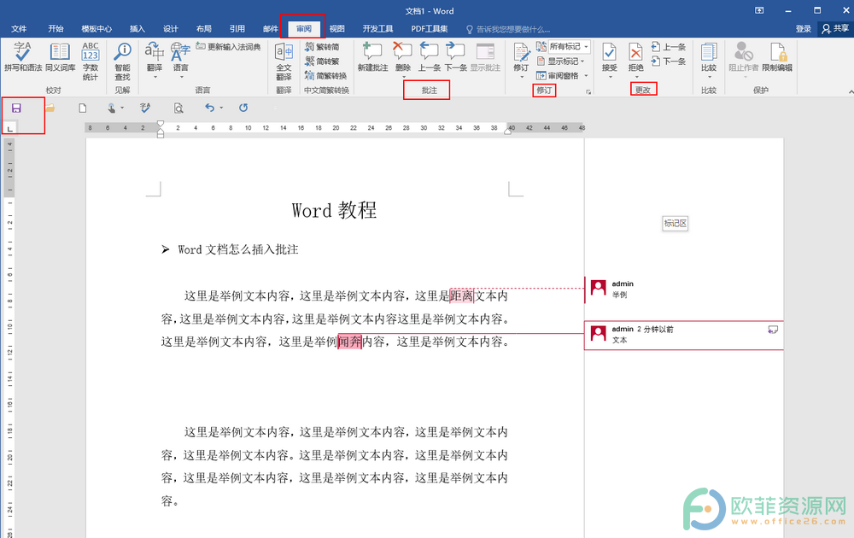Open 字数统计 word count
854x538 pixels.
click(91, 61)
